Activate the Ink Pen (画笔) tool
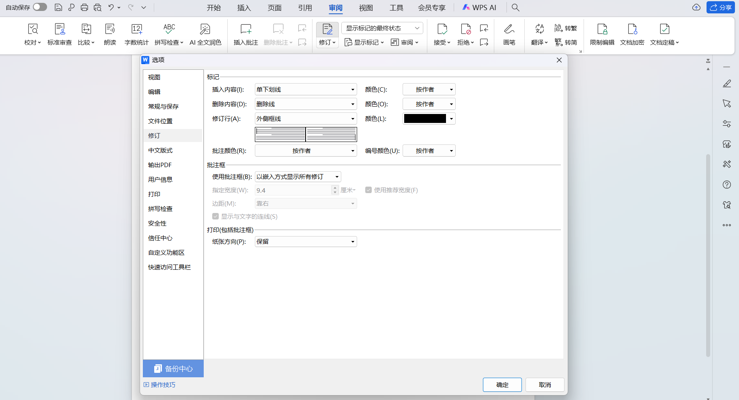 509,29
